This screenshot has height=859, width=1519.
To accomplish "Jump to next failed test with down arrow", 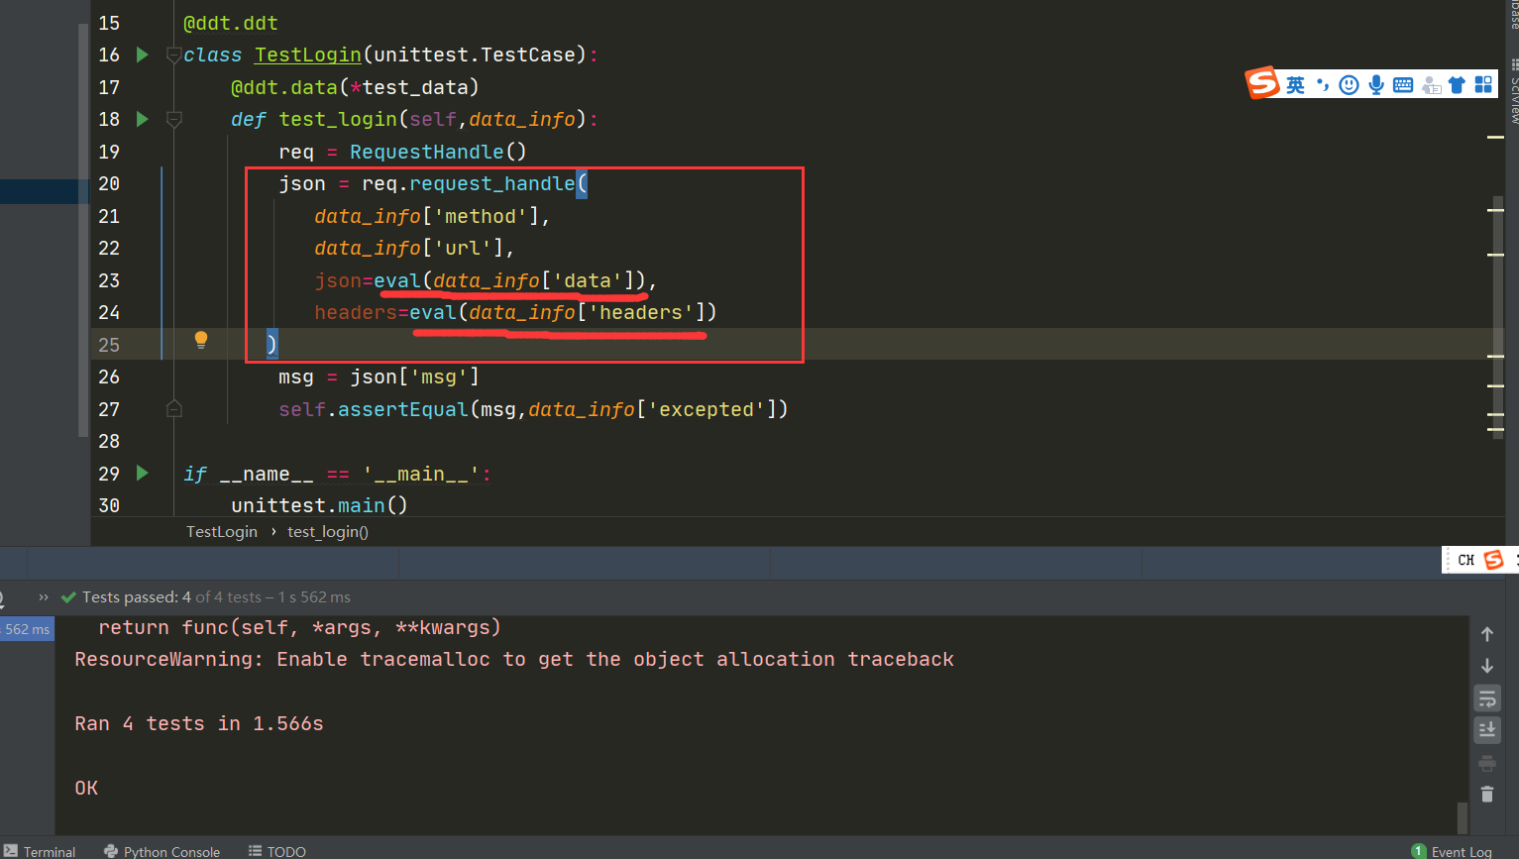I will tap(1486, 665).
